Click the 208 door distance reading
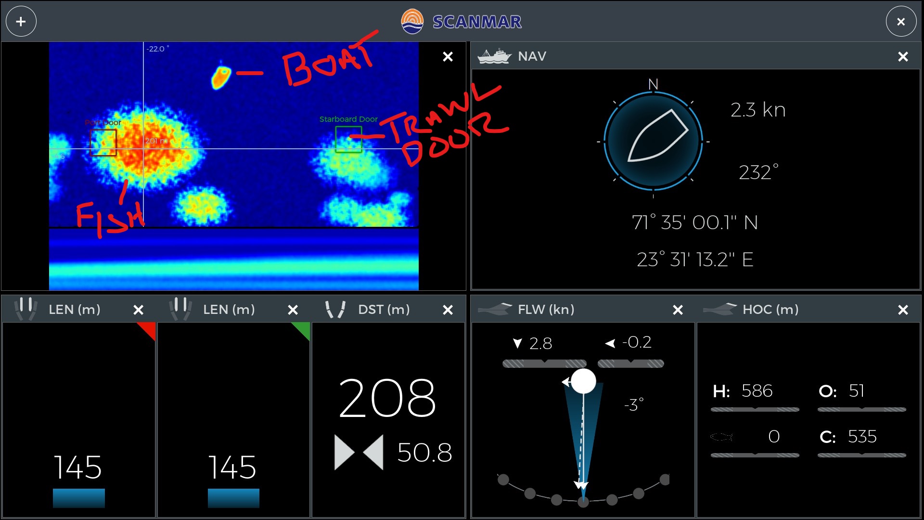 coord(387,399)
